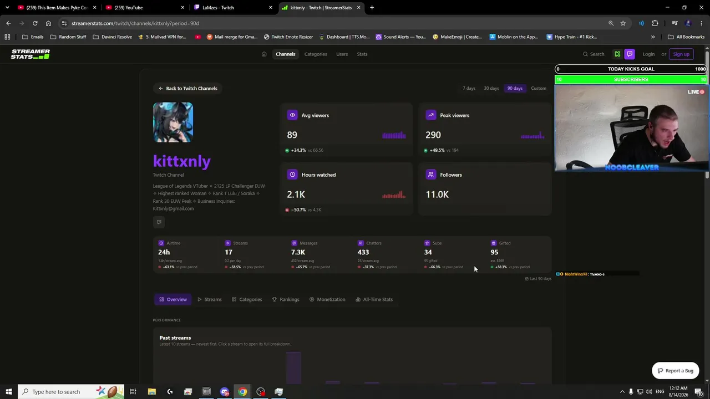Image resolution: width=710 pixels, height=399 pixels.
Task: Select the Twitch platform icon
Action: tap(630, 54)
